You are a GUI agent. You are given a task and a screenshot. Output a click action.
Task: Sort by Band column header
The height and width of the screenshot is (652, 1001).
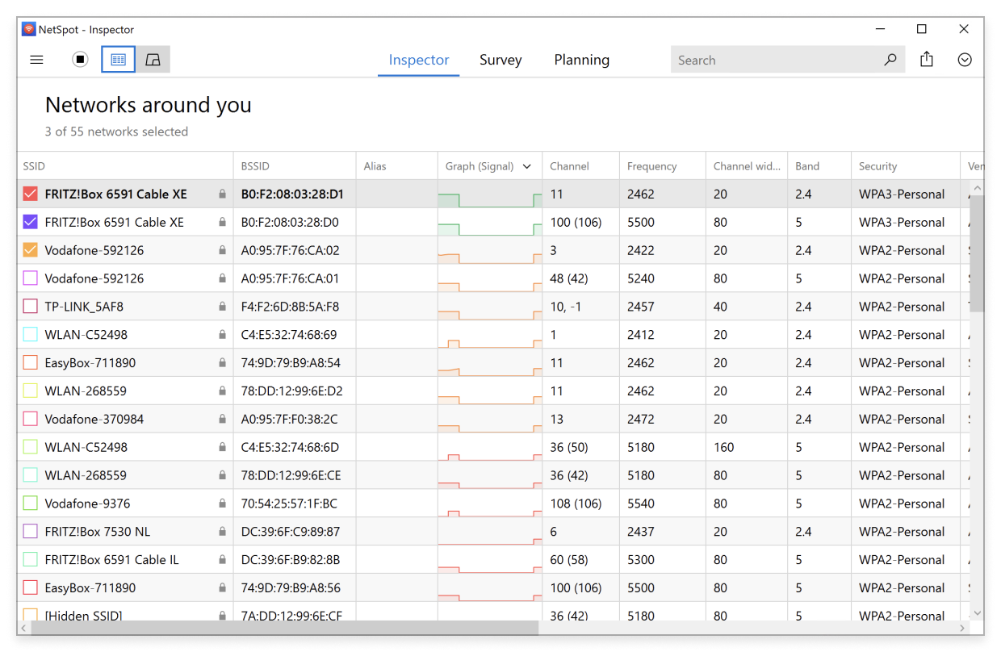point(819,166)
